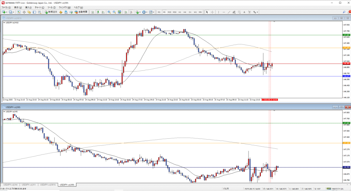Click the 新規注文 new order button
This screenshot has width=351, height=191.
pyautogui.click(x=51, y=12)
